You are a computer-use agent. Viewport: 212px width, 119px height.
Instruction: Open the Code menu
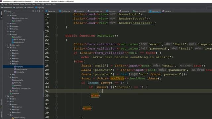point(22,4)
